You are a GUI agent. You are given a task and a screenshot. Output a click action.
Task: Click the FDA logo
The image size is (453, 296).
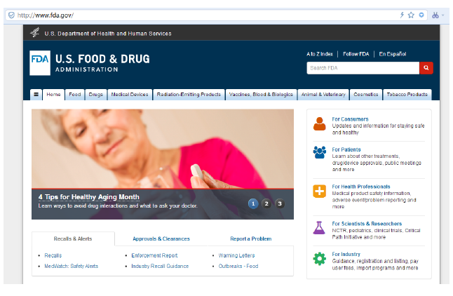coord(40,63)
